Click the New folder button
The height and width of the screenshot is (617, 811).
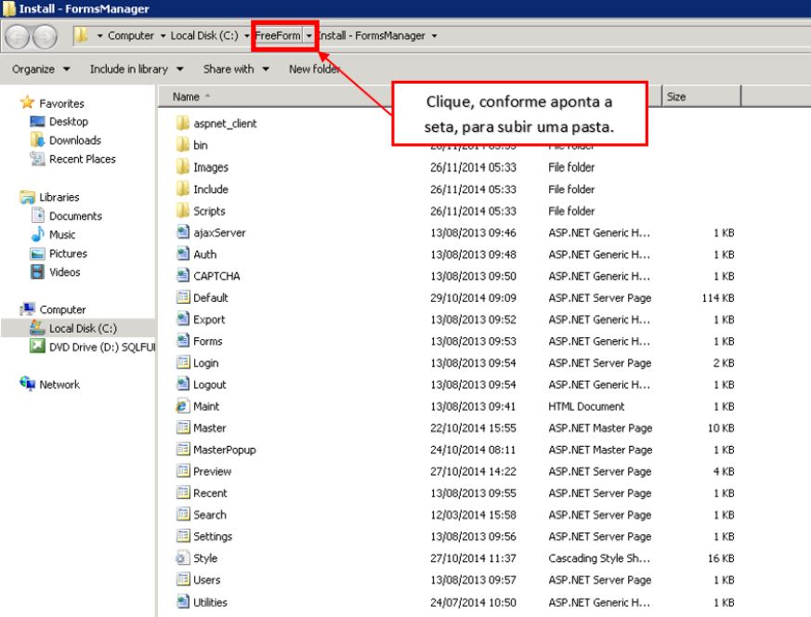pos(315,69)
